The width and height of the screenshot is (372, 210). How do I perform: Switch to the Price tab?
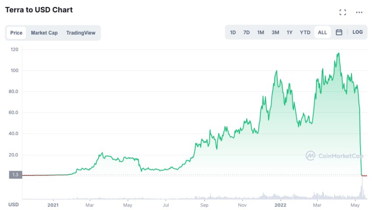16,33
